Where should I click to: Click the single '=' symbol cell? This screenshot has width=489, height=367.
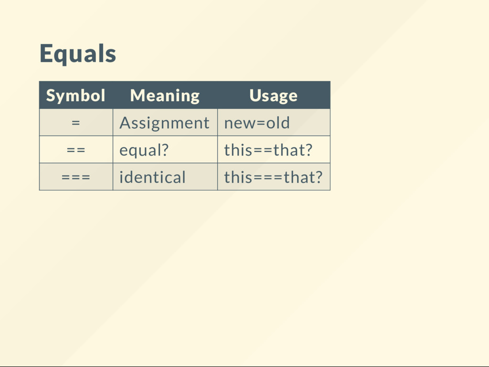76,123
